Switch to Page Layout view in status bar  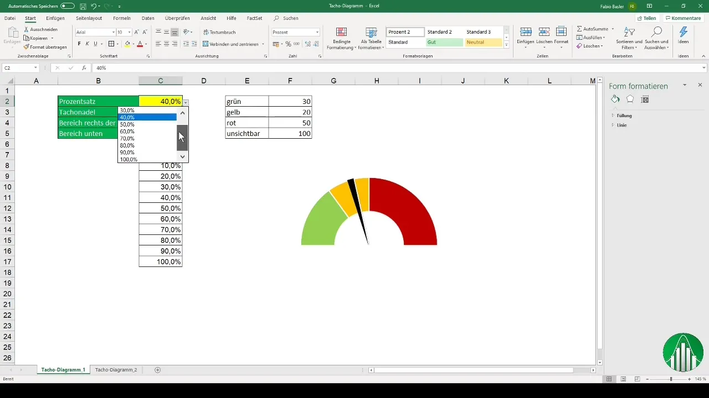623,379
